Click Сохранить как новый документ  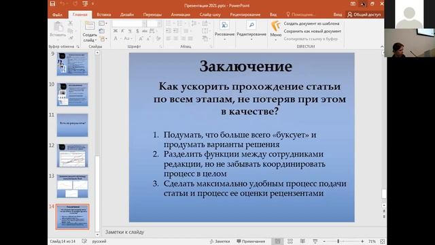(x=313, y=31)
